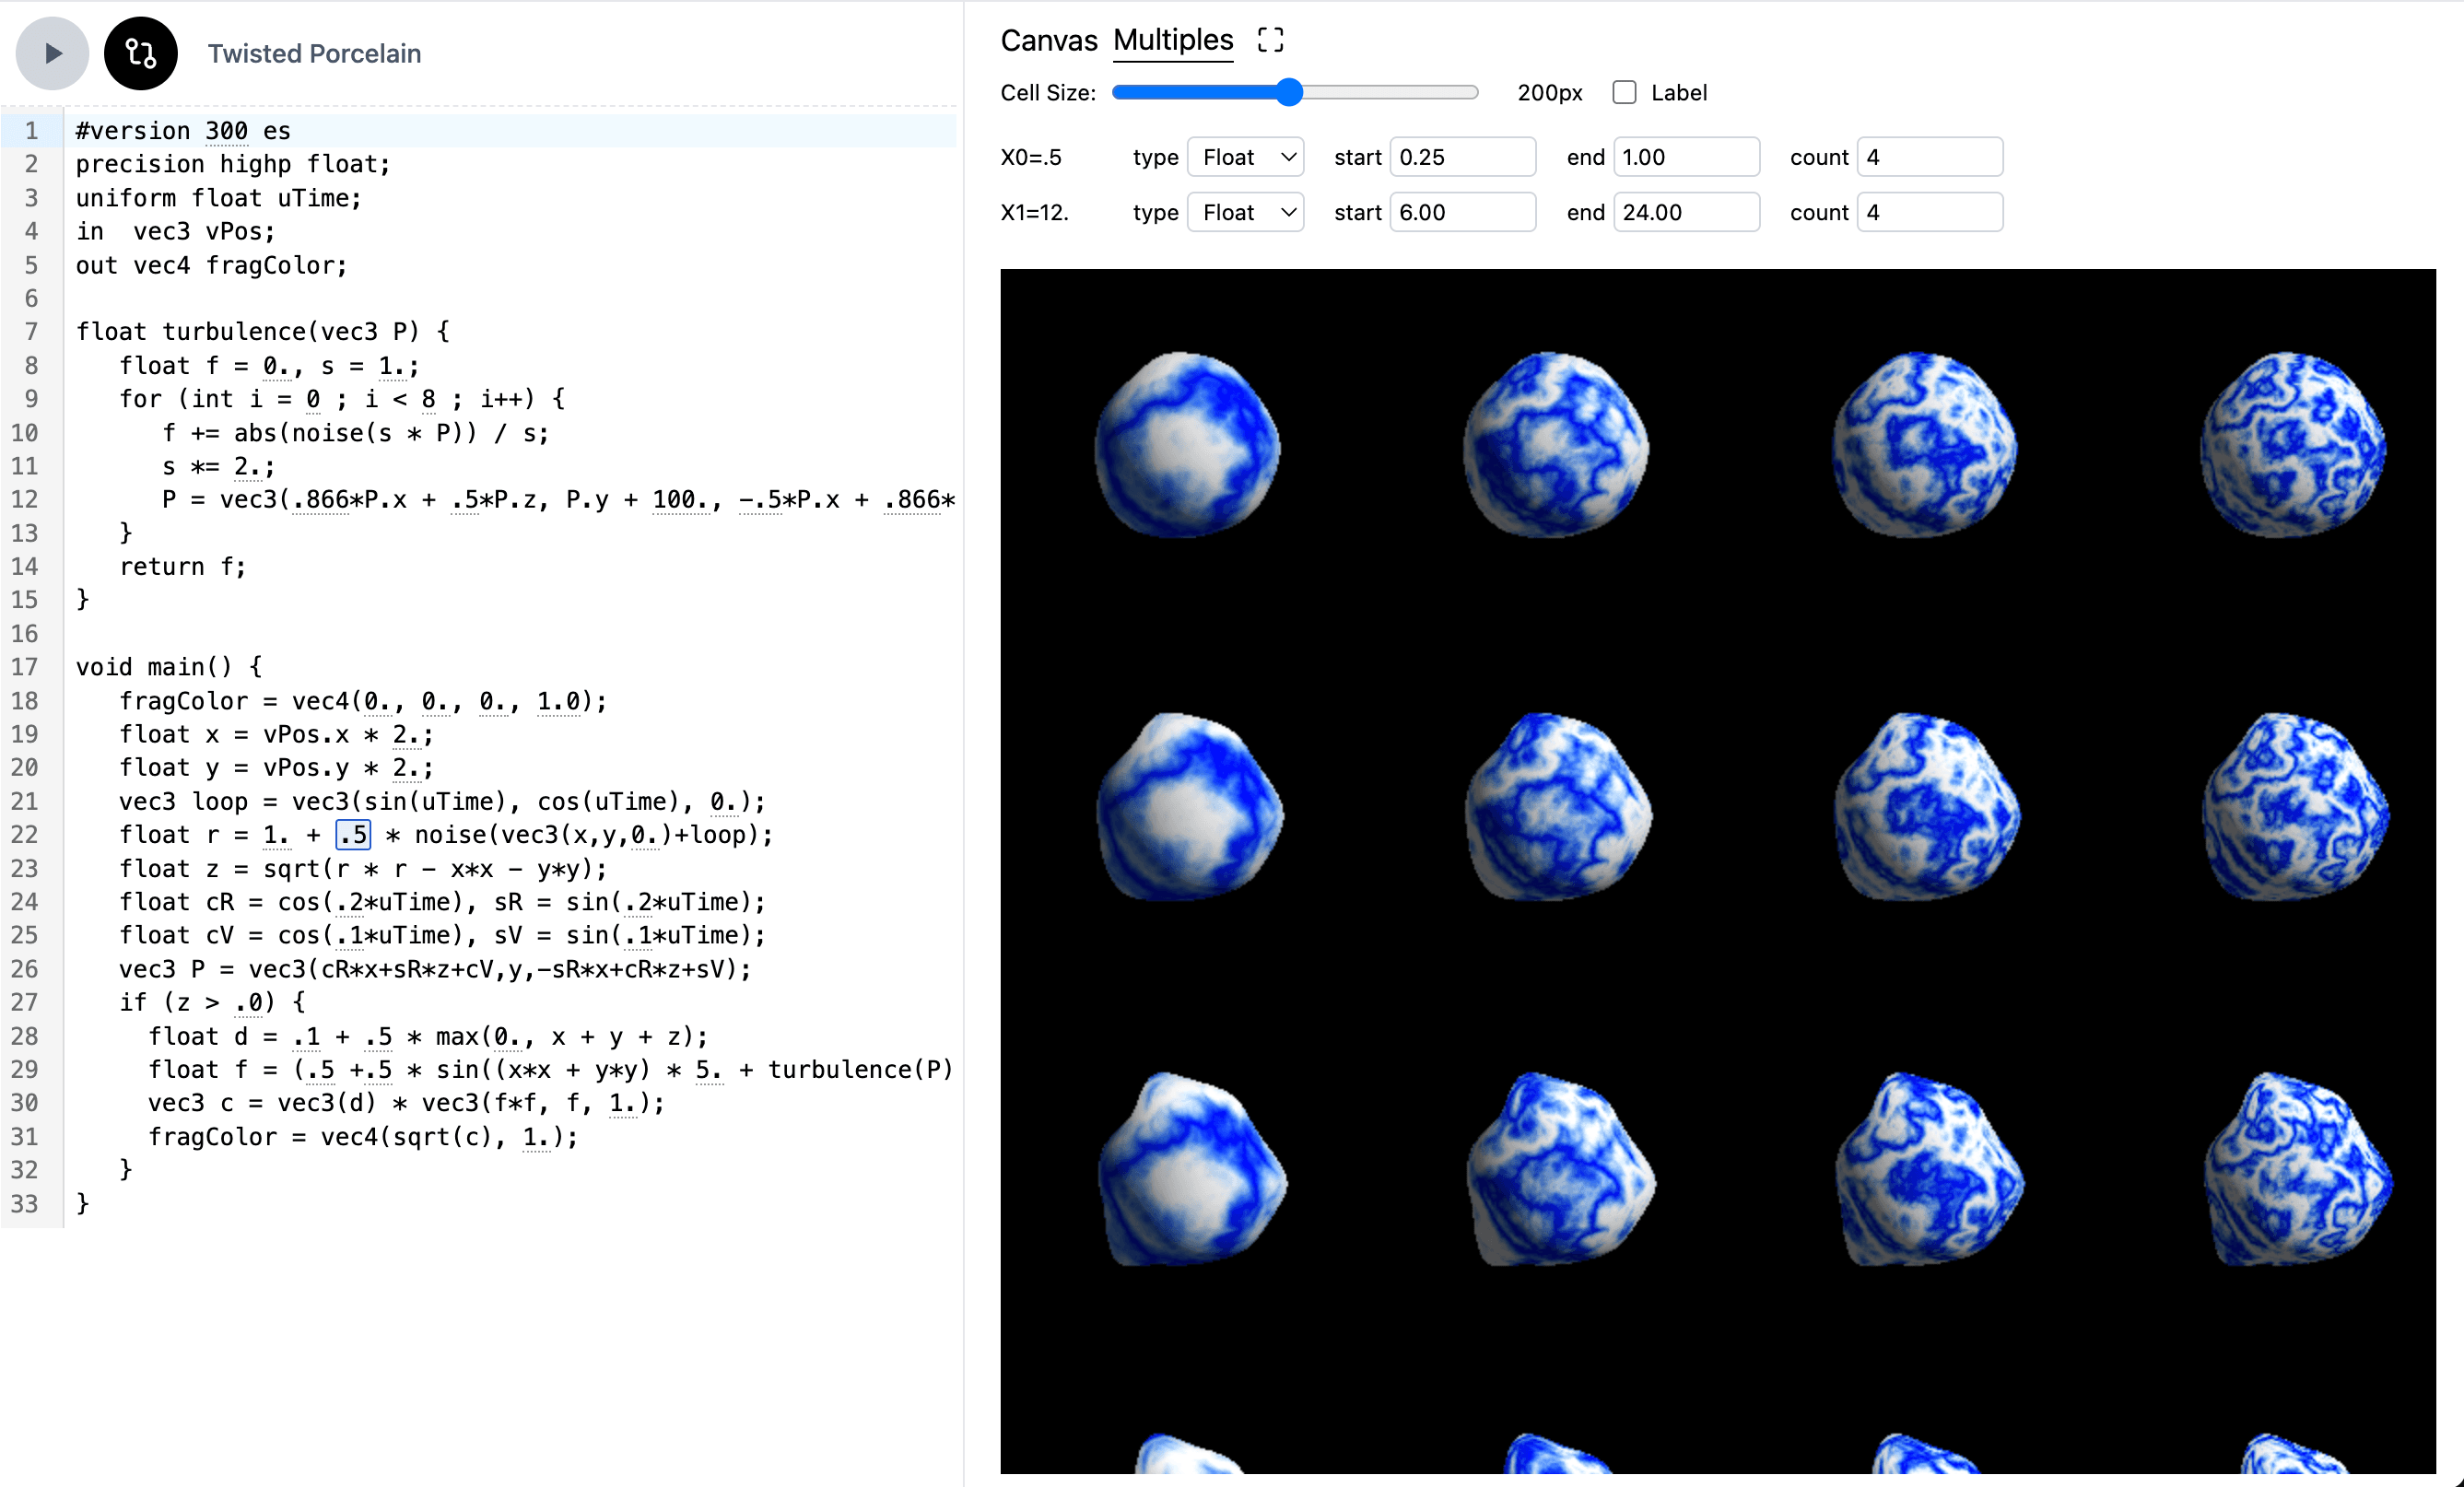This screenshot has width=2464, height=1487.
Task: Open the X1 Float type dropdown
Action: pos(1245,212)
